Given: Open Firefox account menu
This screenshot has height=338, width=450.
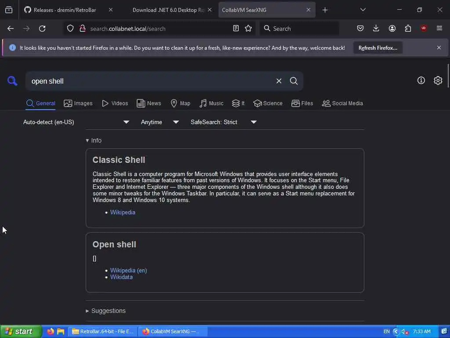Looking at the screenshot, I should tap(392, 29).
